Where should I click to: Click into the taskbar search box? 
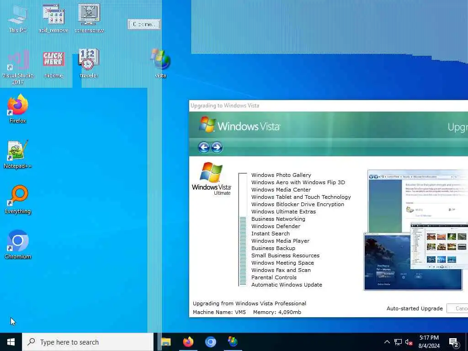coord(88,342)
